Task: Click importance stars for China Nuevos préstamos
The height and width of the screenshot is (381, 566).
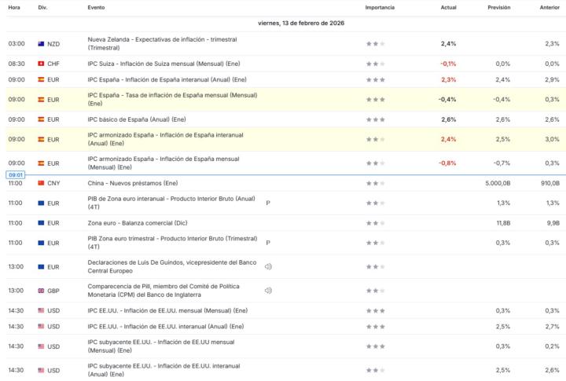Action: (375, 183)
